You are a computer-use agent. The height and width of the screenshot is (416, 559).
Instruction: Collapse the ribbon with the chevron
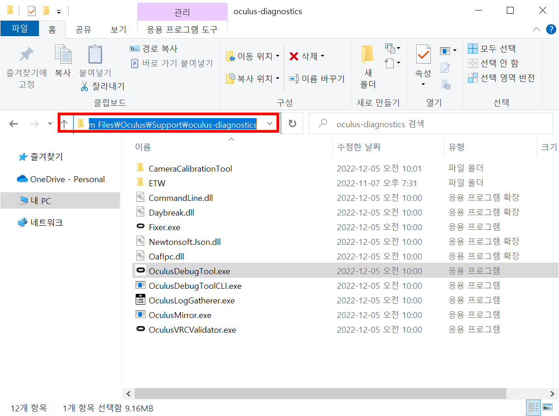point(537,29)
